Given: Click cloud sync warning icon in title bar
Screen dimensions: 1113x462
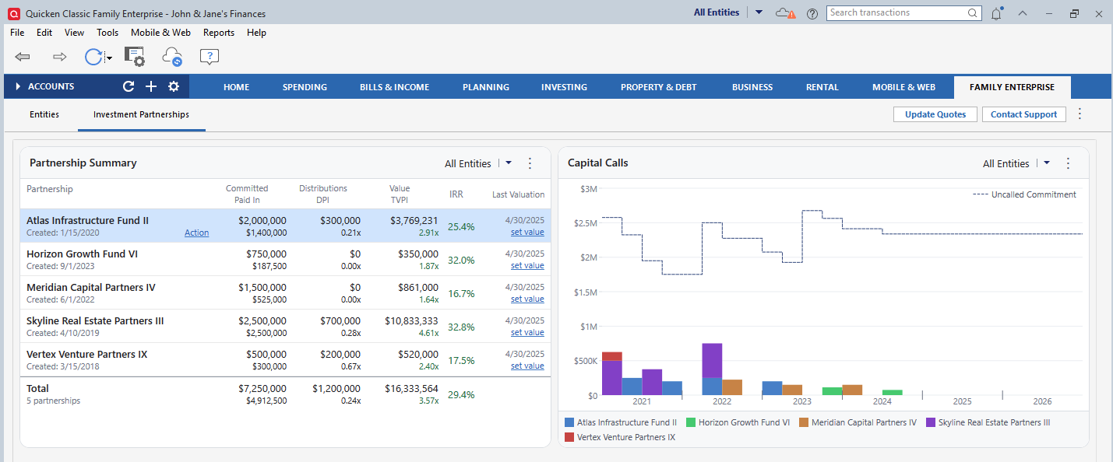Looking at the screenshot, I should [786, 13].
